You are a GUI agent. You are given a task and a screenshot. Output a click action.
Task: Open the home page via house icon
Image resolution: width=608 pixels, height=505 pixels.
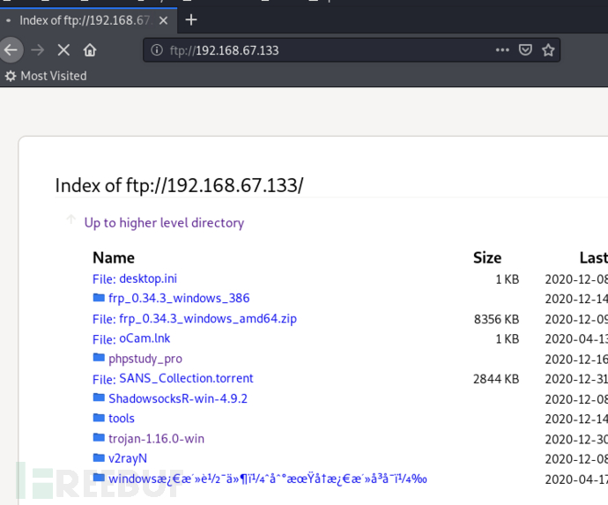click(90, 50)
